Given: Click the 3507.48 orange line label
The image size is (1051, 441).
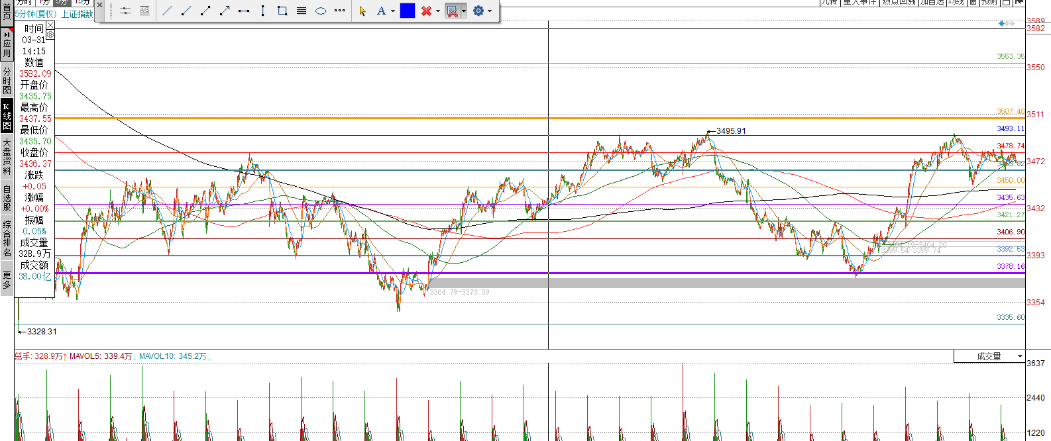Looking at the screenshot, I should (x=1011, y=111).
